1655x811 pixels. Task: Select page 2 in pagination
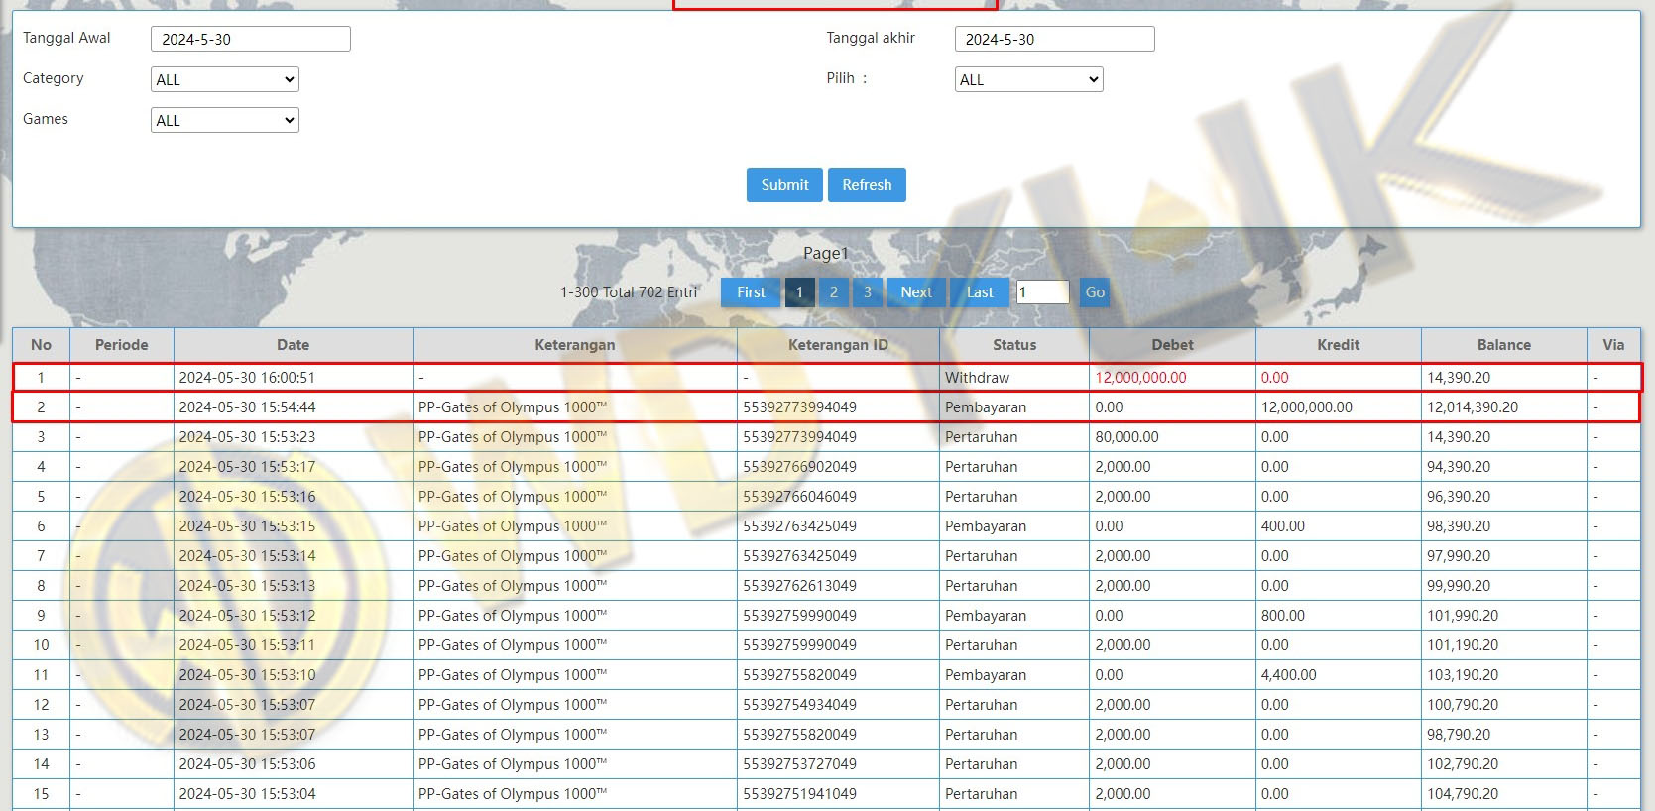pos(833,292)
